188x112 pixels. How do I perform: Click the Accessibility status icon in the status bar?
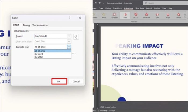pyautogui.click(x=99, y=111)
